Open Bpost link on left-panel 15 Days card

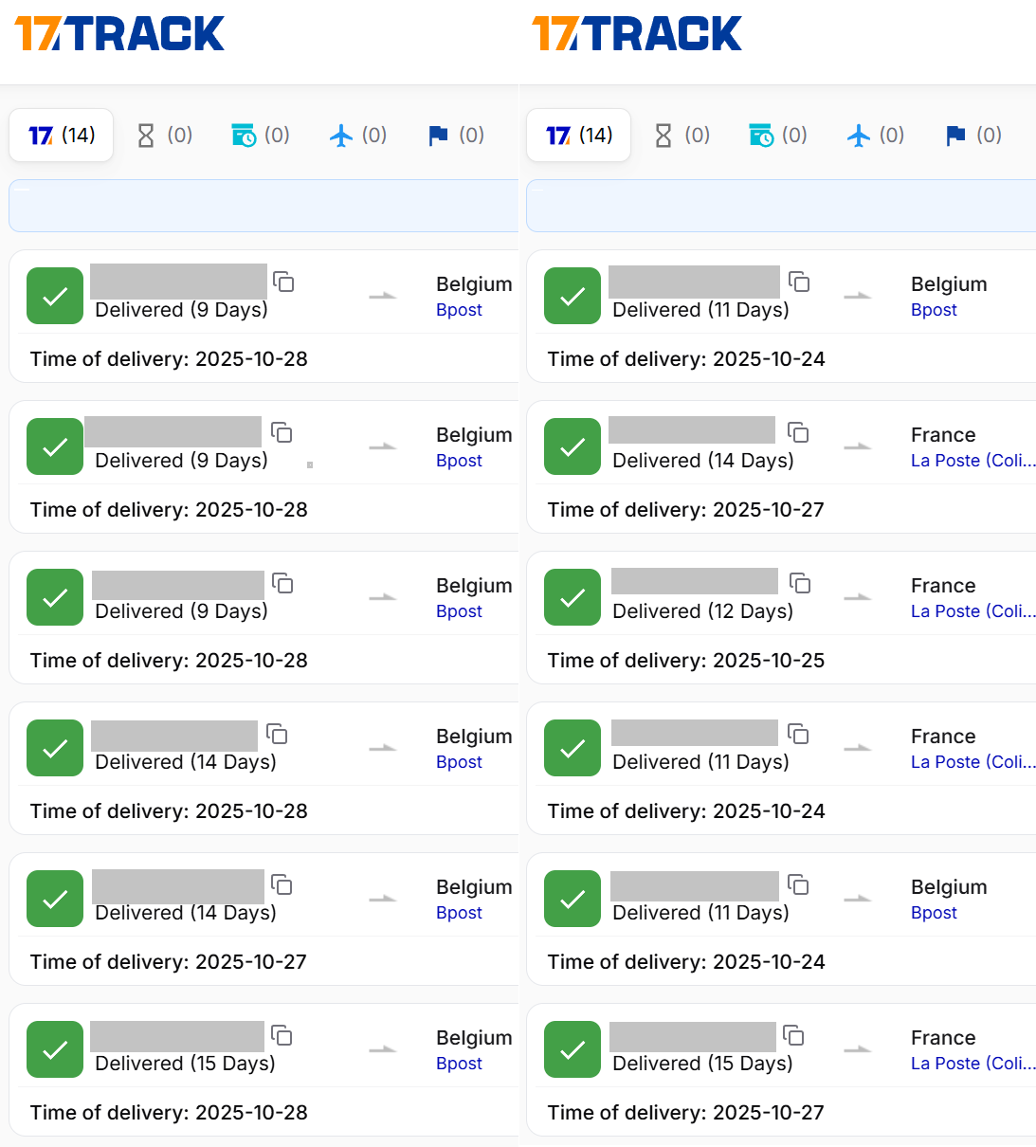(x=459, y=1064)
